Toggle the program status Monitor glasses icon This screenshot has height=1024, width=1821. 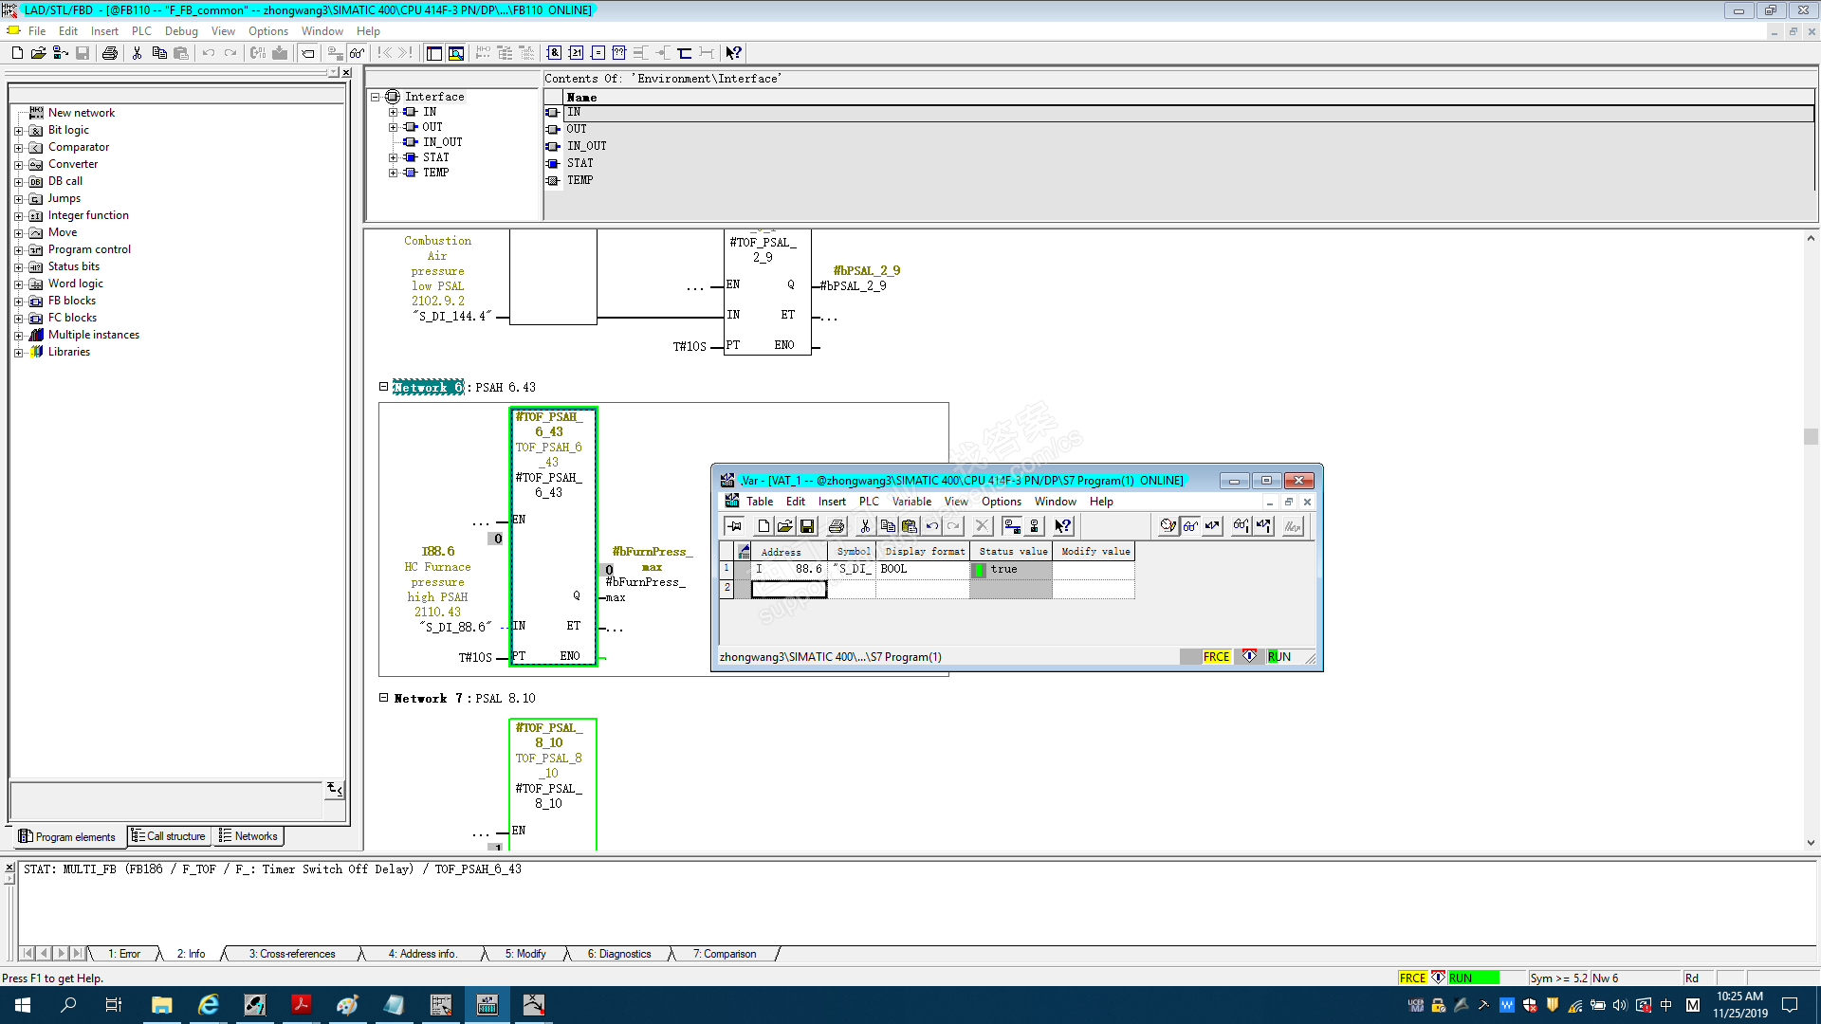click(x=357, y=53)
